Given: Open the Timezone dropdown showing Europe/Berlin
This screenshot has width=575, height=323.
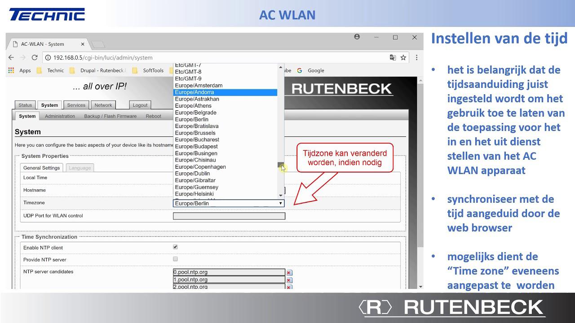Looking at the screenshot, I should 229,203.
